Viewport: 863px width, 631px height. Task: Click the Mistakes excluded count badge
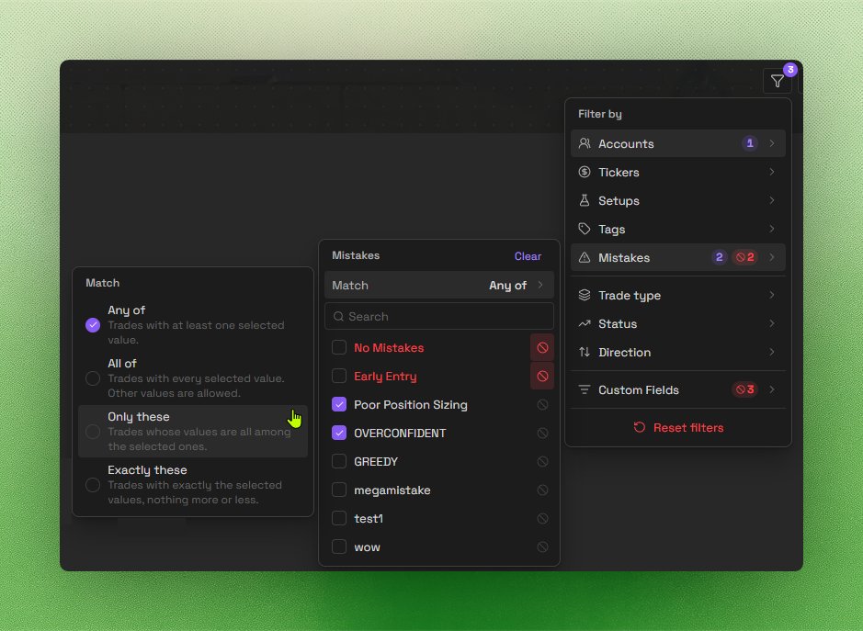pyautogui.click(x=745, y=257)
